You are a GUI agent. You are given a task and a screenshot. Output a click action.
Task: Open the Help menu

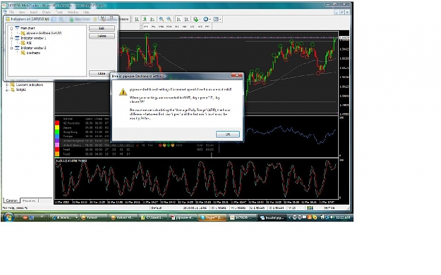[x=86, y=12]
